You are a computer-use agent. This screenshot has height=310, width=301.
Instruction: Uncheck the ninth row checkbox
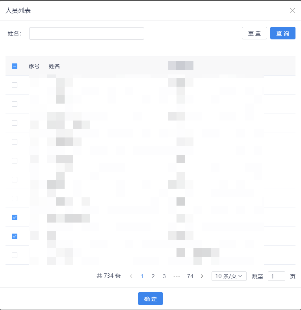[x=15, y=236]
